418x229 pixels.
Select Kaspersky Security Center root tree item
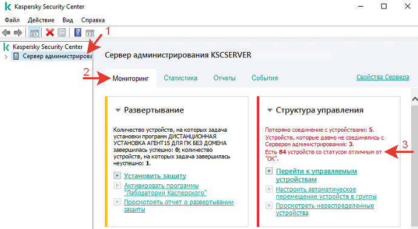click(48, 47)
